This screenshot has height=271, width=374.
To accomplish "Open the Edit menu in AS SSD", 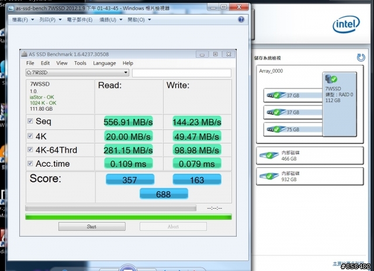I will click(x=45, y=63).
